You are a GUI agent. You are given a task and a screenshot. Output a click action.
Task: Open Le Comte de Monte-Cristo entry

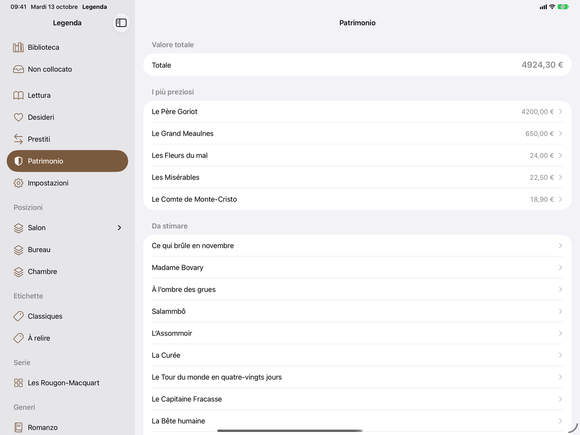[x=357, y=199]
